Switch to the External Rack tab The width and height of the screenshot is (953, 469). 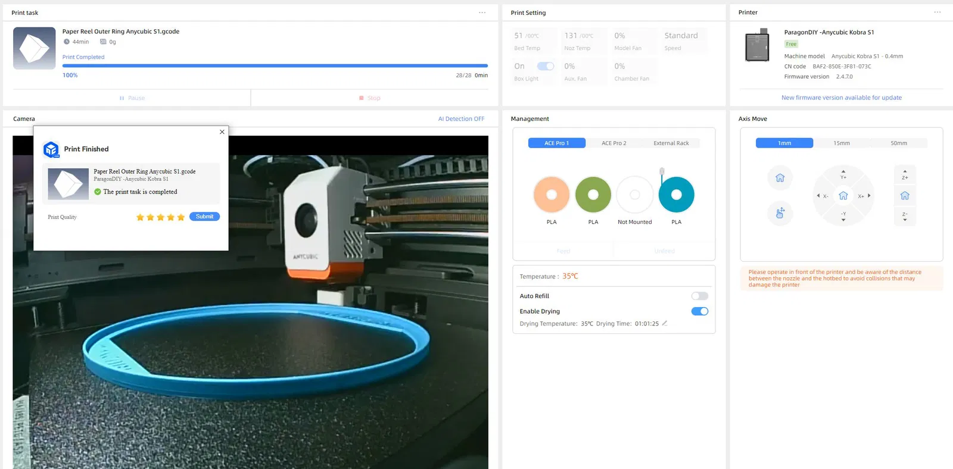pyautogui.click(x=671, y=143)
